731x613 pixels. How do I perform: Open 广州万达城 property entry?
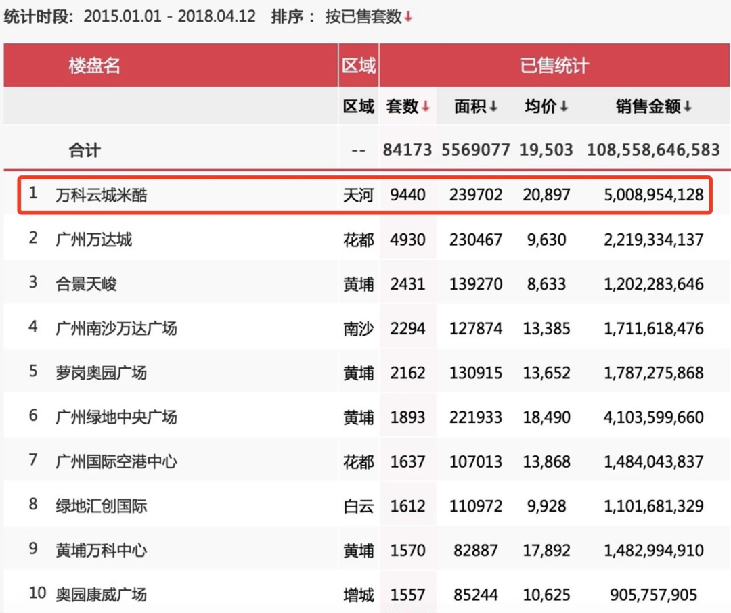pos(93,240)
